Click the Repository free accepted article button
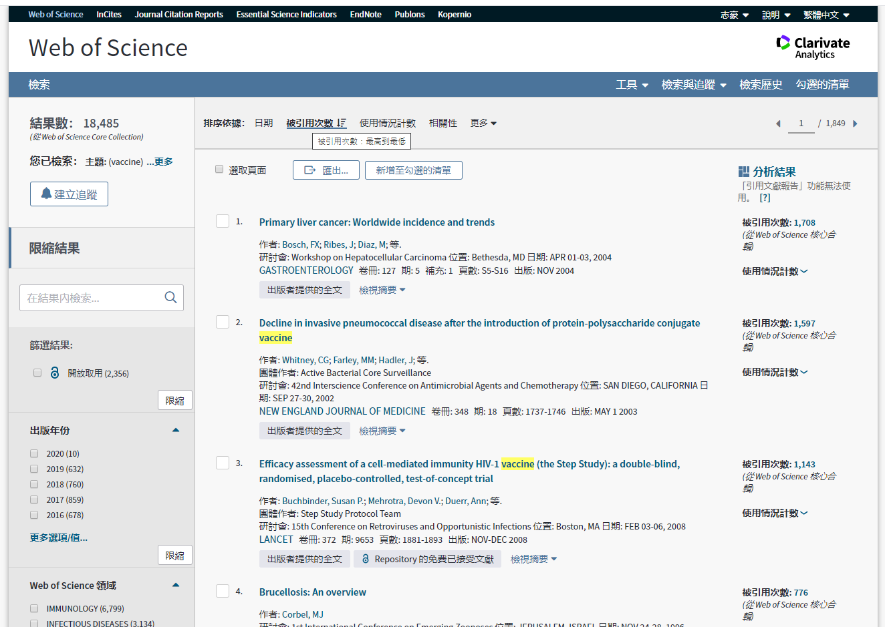The image size is (885, 627). click(x=428, y=559)
